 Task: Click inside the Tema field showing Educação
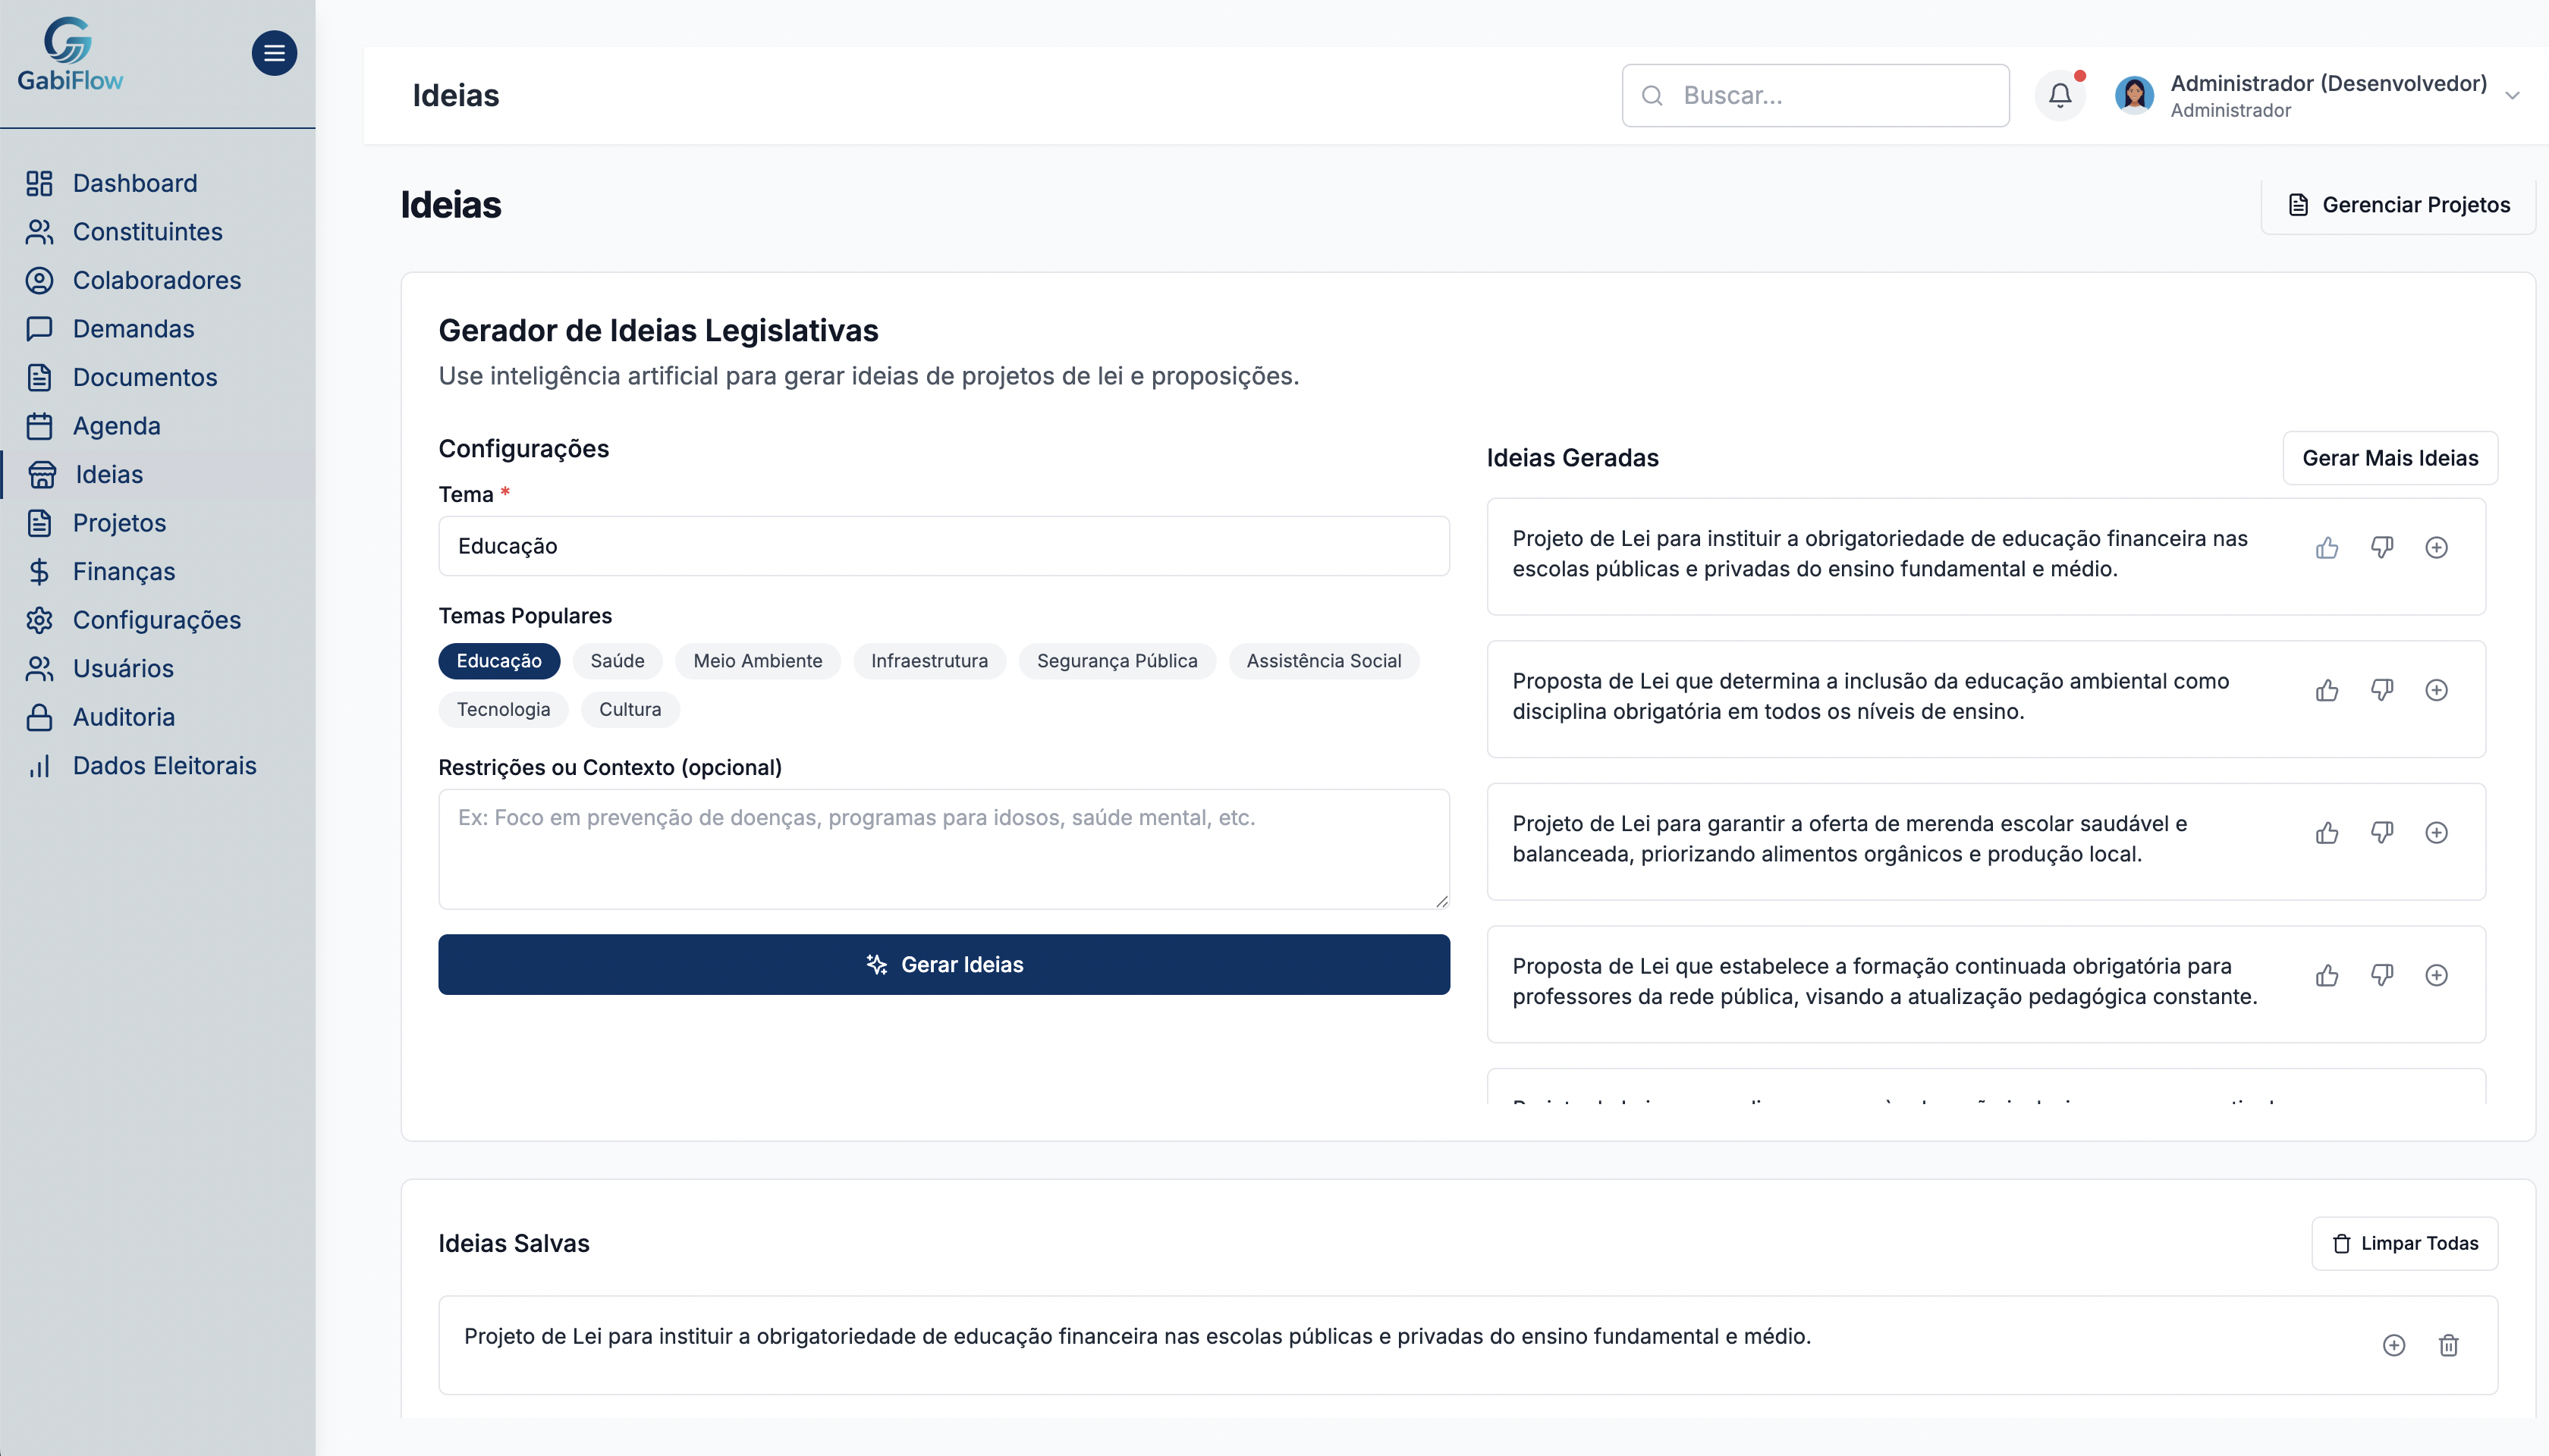944,546
